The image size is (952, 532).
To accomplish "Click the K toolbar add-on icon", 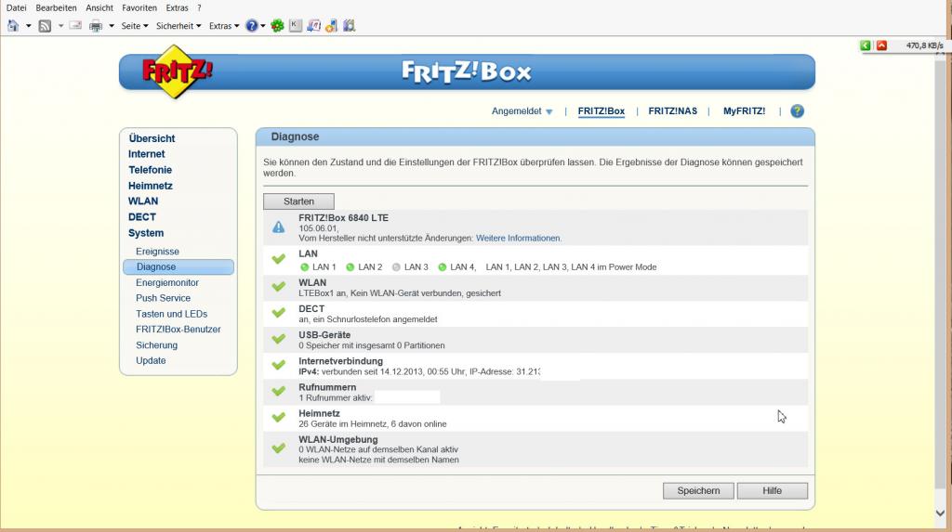I will coord(296,25).
